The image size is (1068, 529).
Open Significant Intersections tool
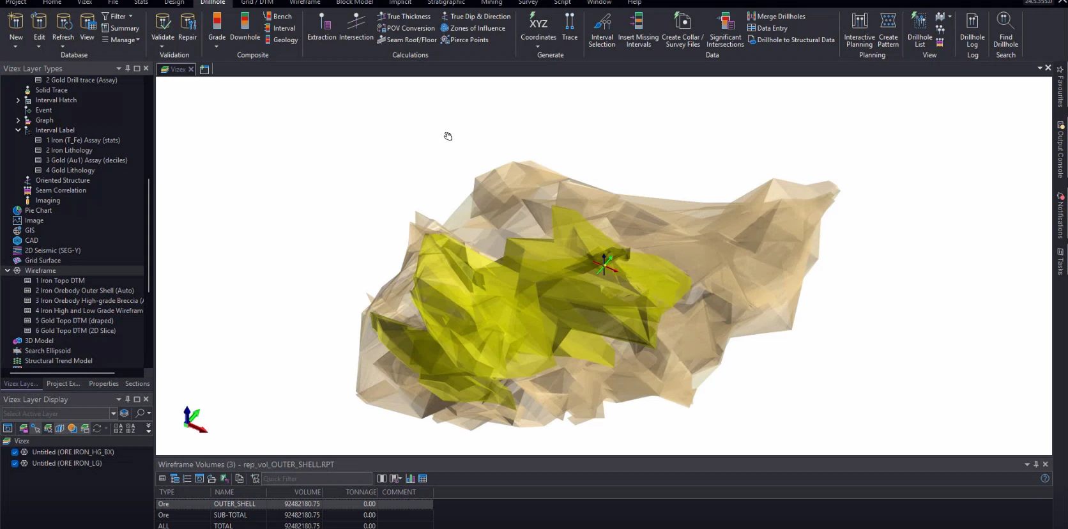coord(725,30)
